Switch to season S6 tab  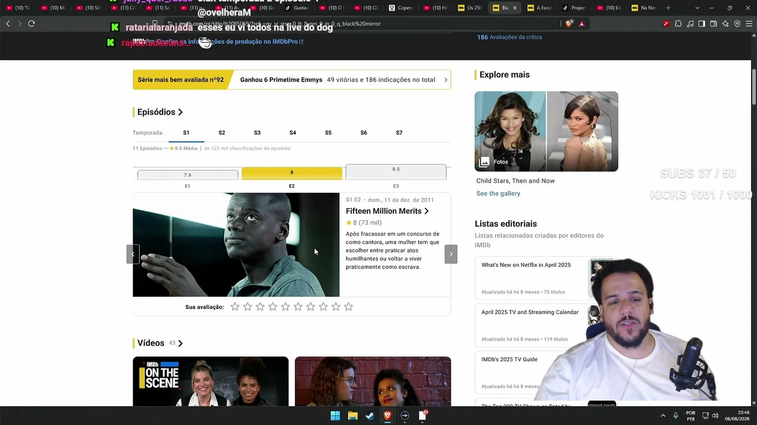click(364, 133)
